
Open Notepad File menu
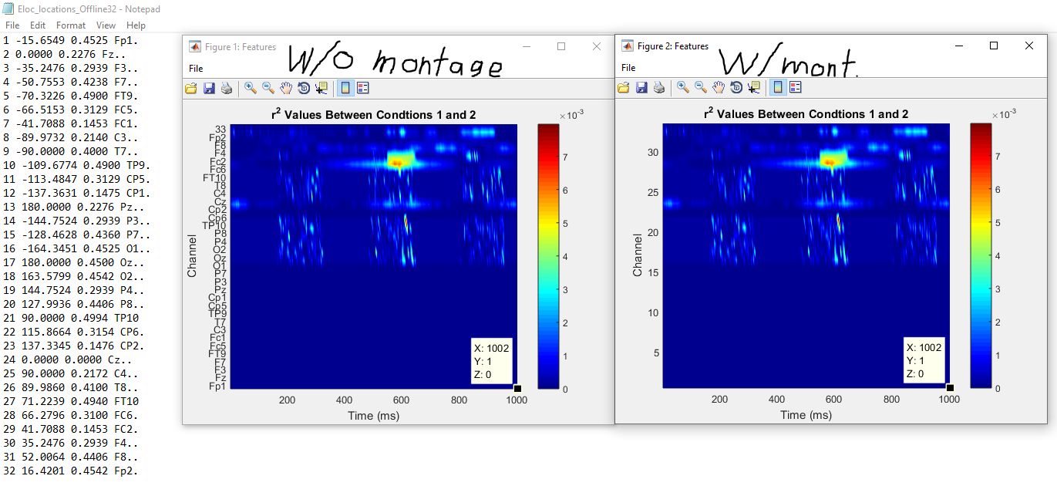tap(12, 25)
